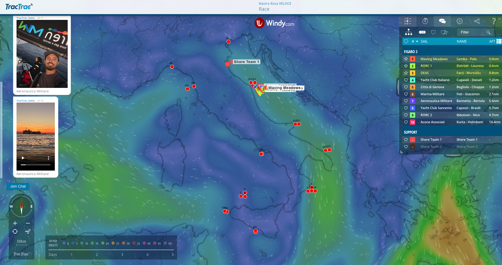Viewport: 502px width, 265px height.
Task: Favorite Shore Team 1 with heart
Action: [406, 140]
